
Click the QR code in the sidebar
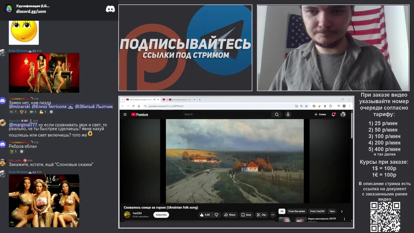(385, 217)
